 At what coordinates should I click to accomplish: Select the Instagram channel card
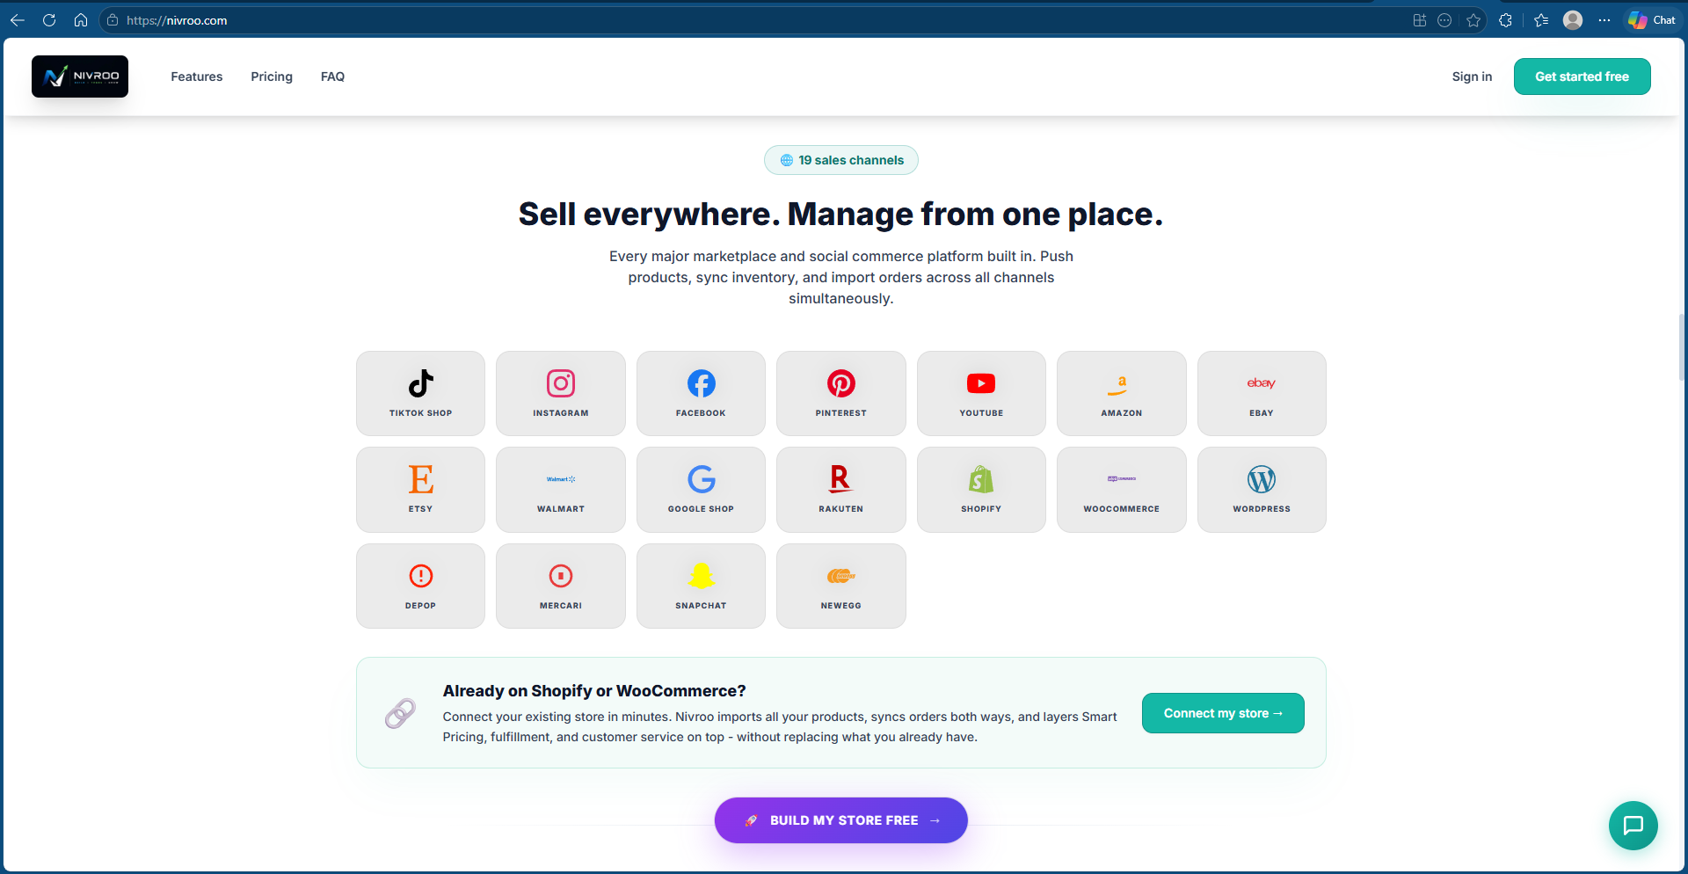click(561, 393)
